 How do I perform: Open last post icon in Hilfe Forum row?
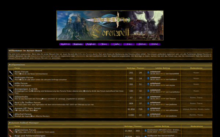click(148, 84)
